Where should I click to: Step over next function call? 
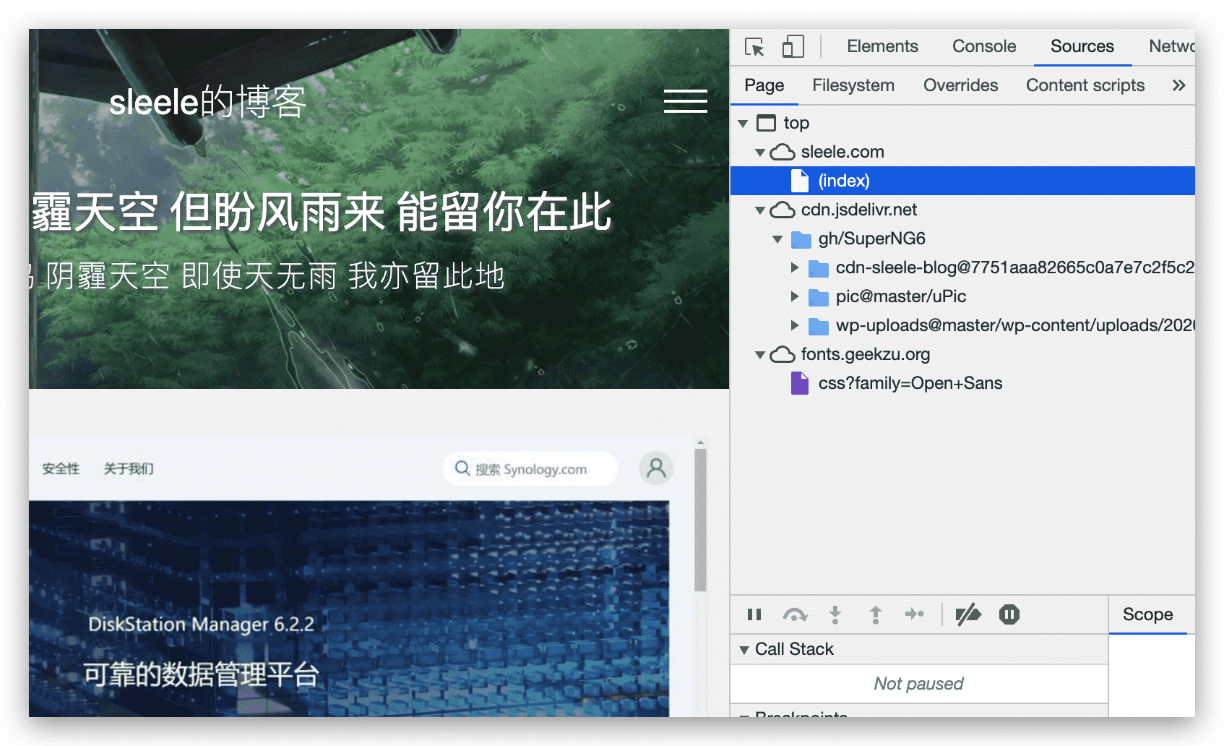[795, 614]
